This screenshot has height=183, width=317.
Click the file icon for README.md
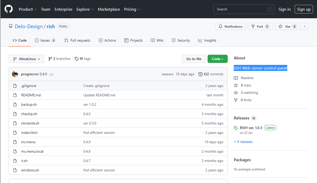15,95
